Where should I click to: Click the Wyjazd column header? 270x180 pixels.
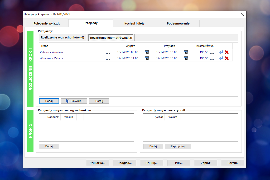(130, 46)
